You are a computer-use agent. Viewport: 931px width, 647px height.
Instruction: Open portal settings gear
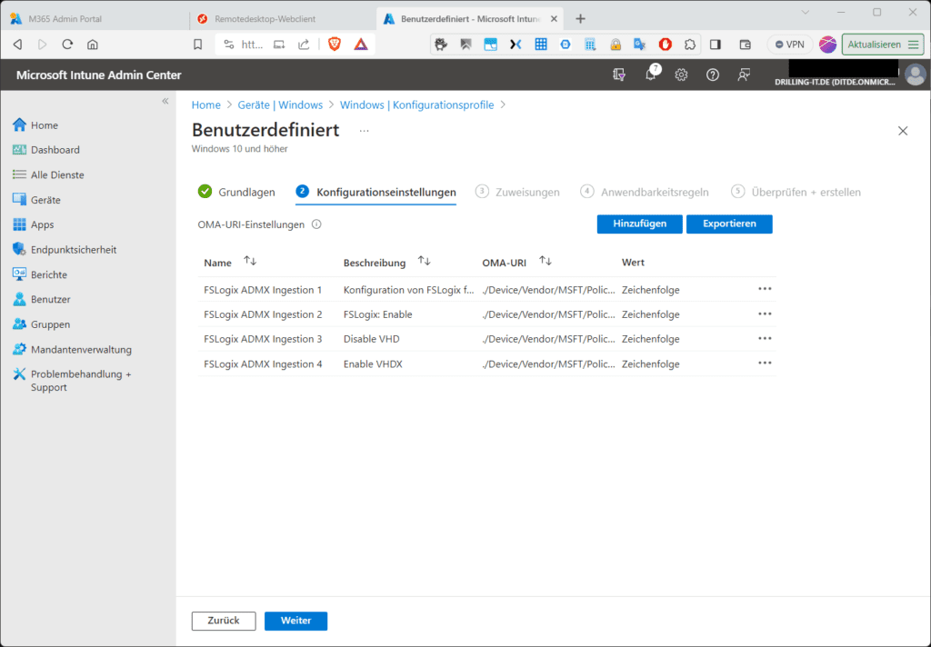click(681, 75)
